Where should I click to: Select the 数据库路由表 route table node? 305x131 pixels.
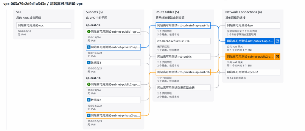click(183, 87)
